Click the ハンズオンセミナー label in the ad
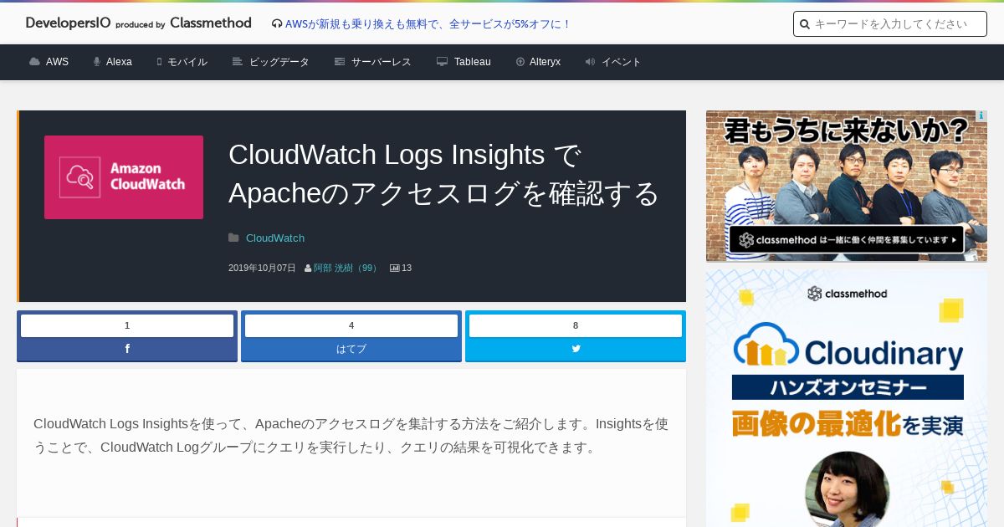This screenshot has height=527, width=1004. tap(848, 387)
